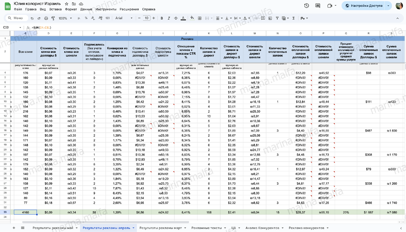406x232 pixels.
Task: Open the fill color picker
Action: point(193,18)
